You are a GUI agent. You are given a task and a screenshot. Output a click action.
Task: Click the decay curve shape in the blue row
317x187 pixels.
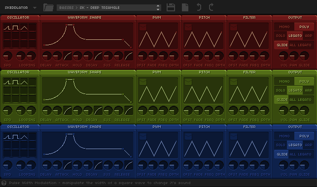[98, 165]
